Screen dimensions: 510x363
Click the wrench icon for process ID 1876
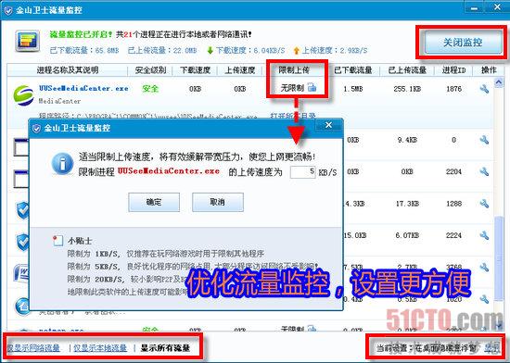[484, 89]
